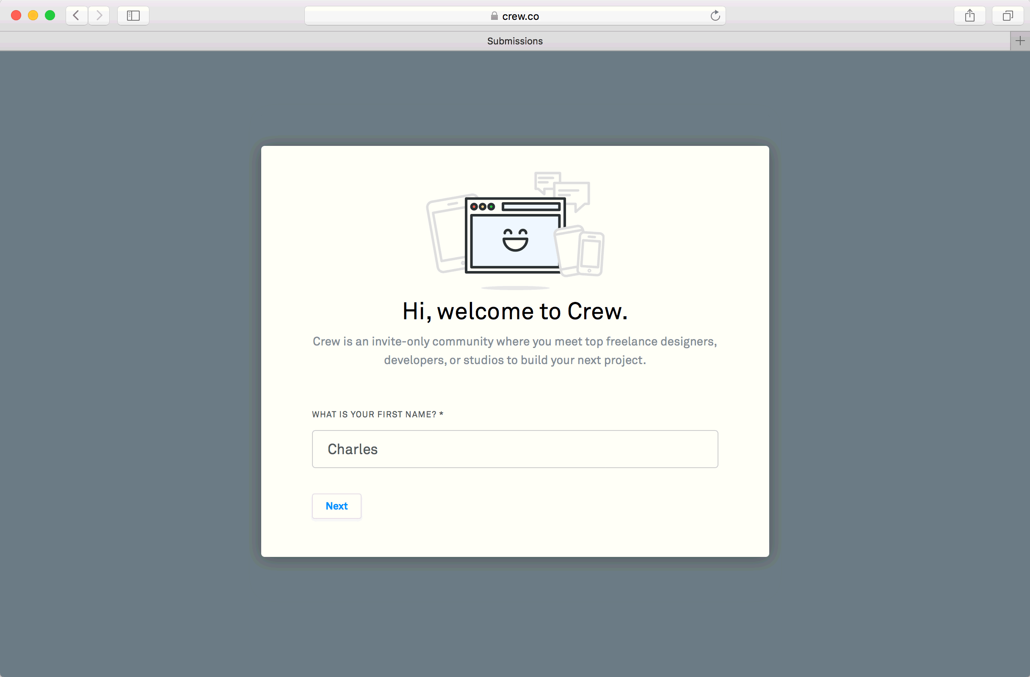1030x677 pixels.
Task: Open the Share sheet icon
Action: pyautogui.click(x=969, y=16)
